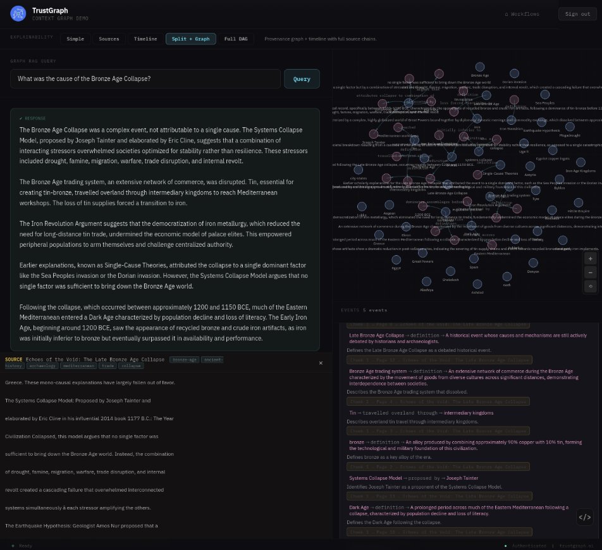Image resolution: width=602 pixels, height=550 pixels.
Task: Select the Tyre graph node
Action: tap(536, 191)
